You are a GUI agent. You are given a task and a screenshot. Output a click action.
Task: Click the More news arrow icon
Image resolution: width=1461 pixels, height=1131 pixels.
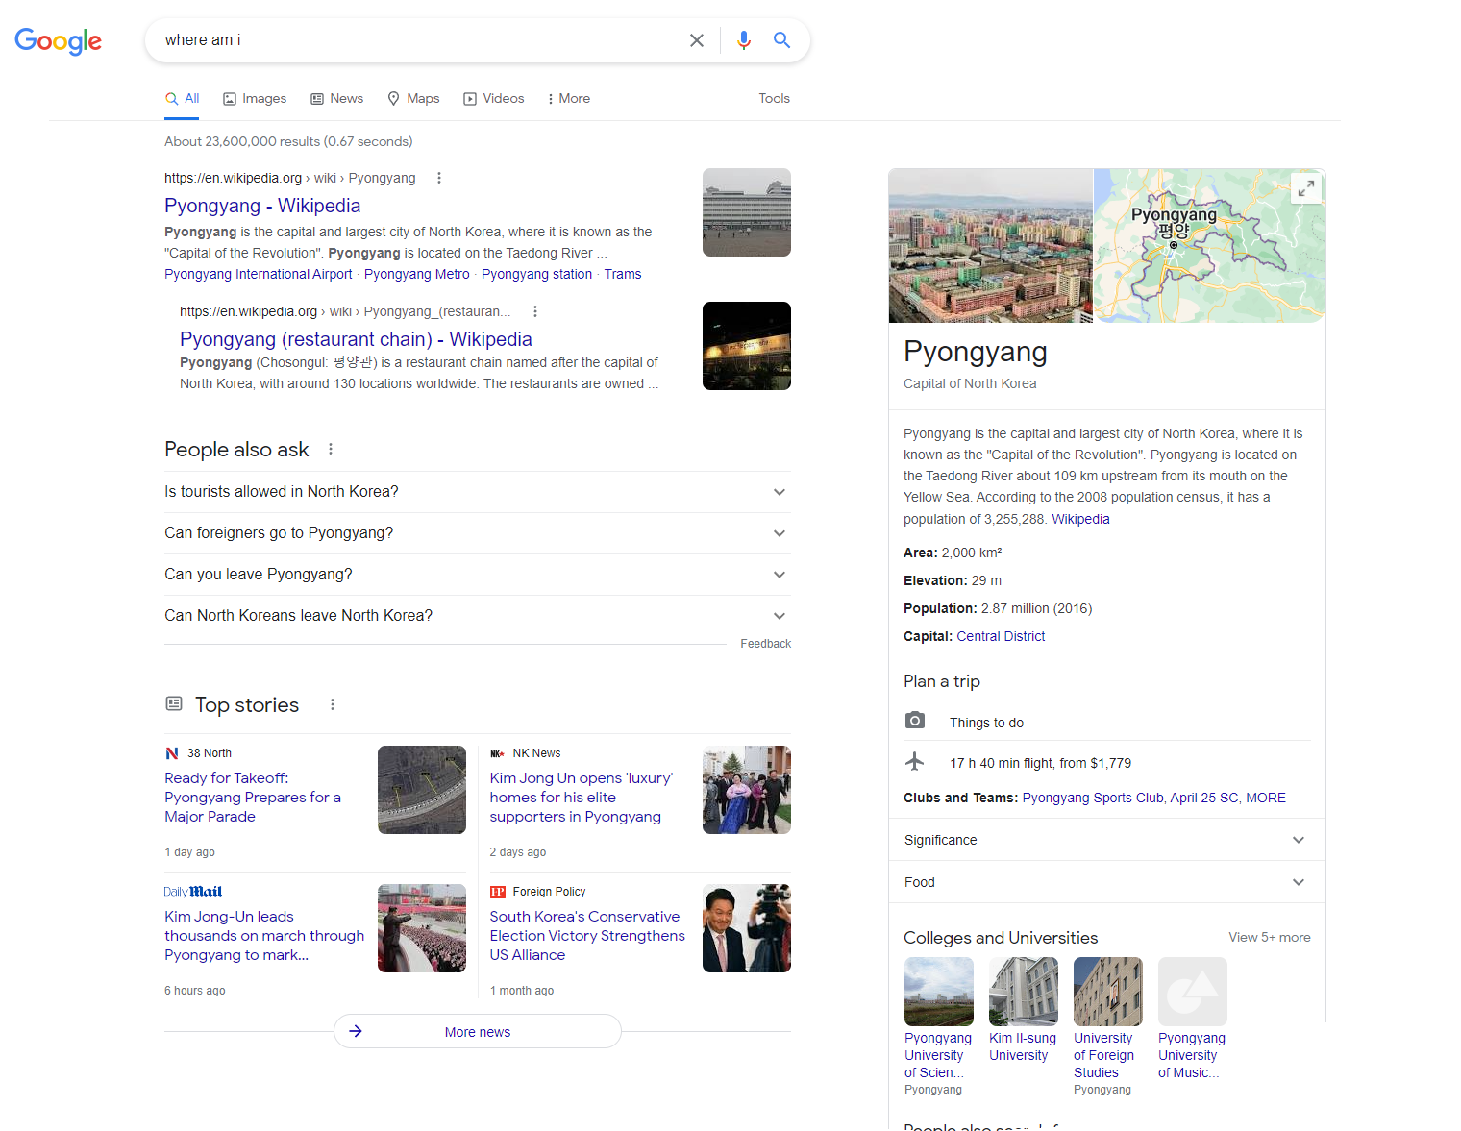pos(356,1031)
